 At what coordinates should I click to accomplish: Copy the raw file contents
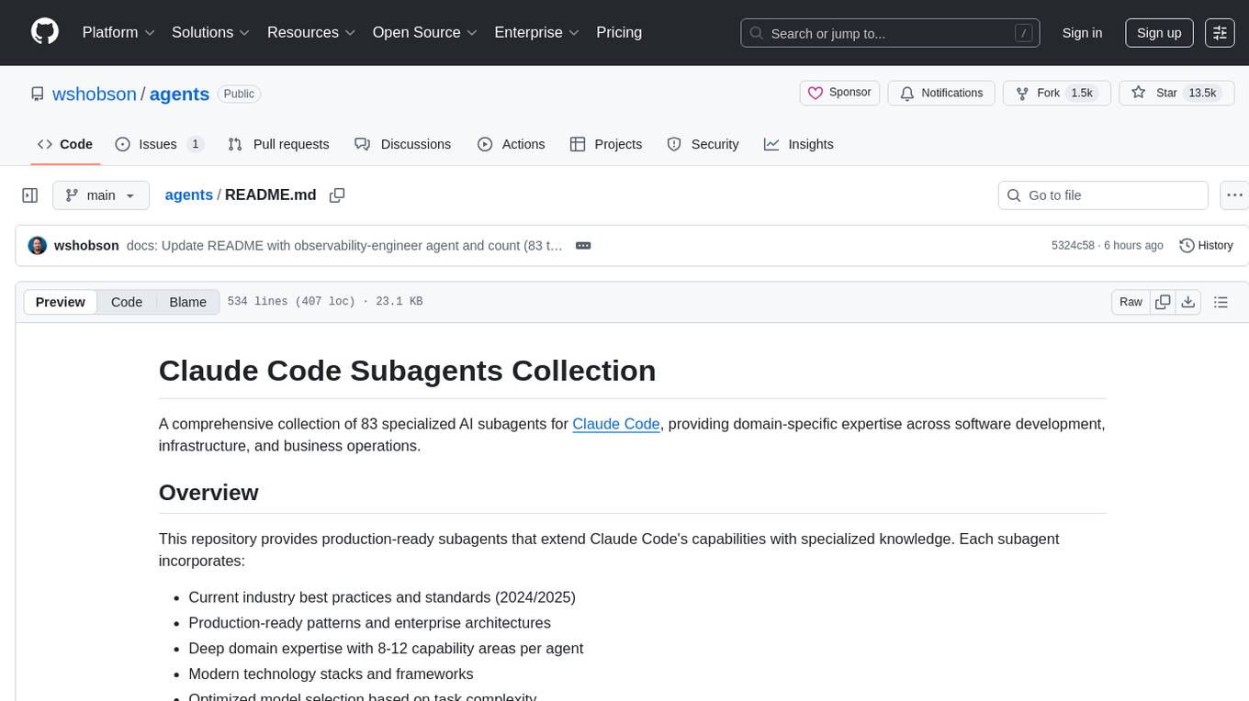[1163, 302]
